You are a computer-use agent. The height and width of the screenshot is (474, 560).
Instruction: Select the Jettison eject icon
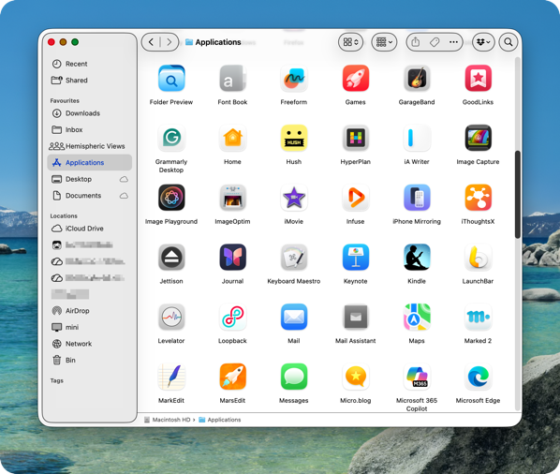point(171,258)
